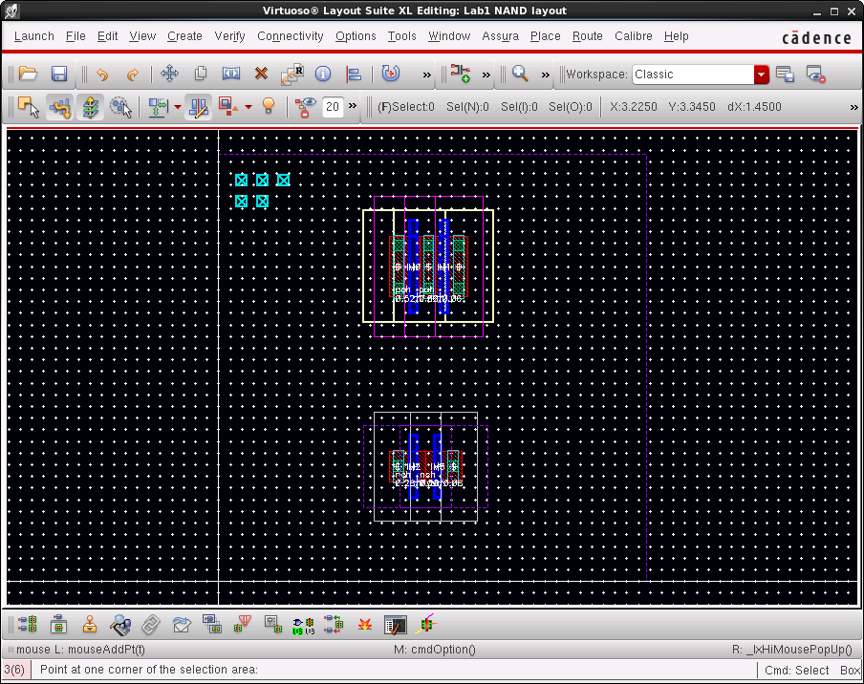Toggle the pencil edit-mode icon

pos(199,107)
